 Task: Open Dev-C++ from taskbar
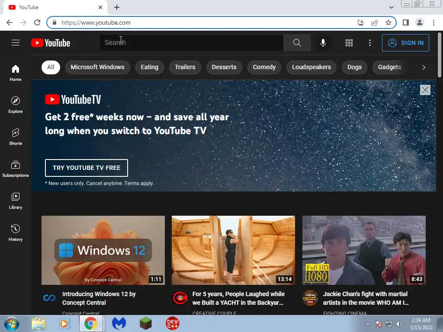(172, 323)
